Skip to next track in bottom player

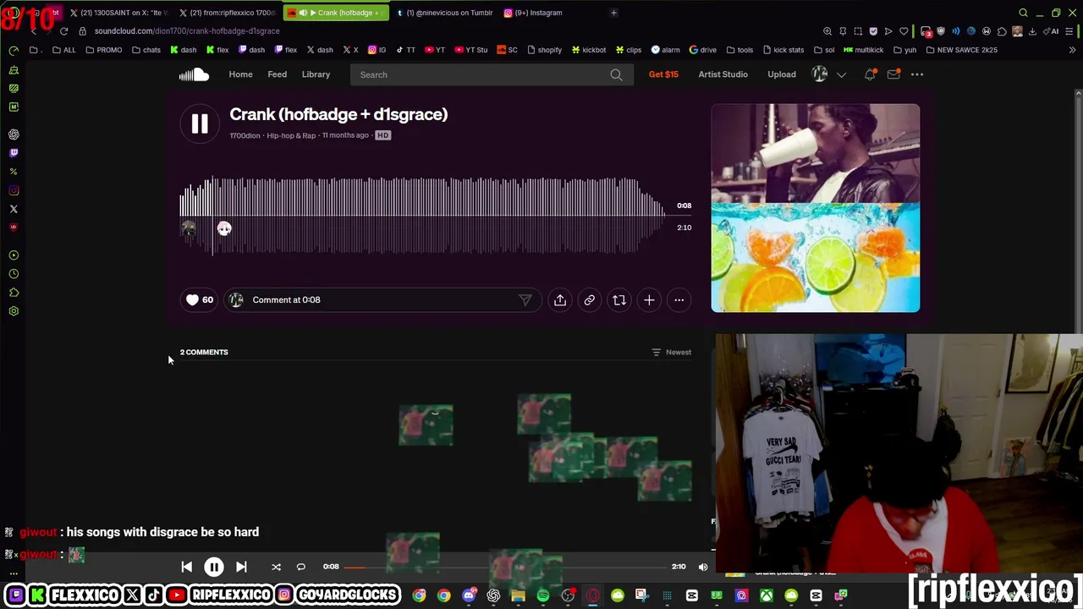[241, 567]
